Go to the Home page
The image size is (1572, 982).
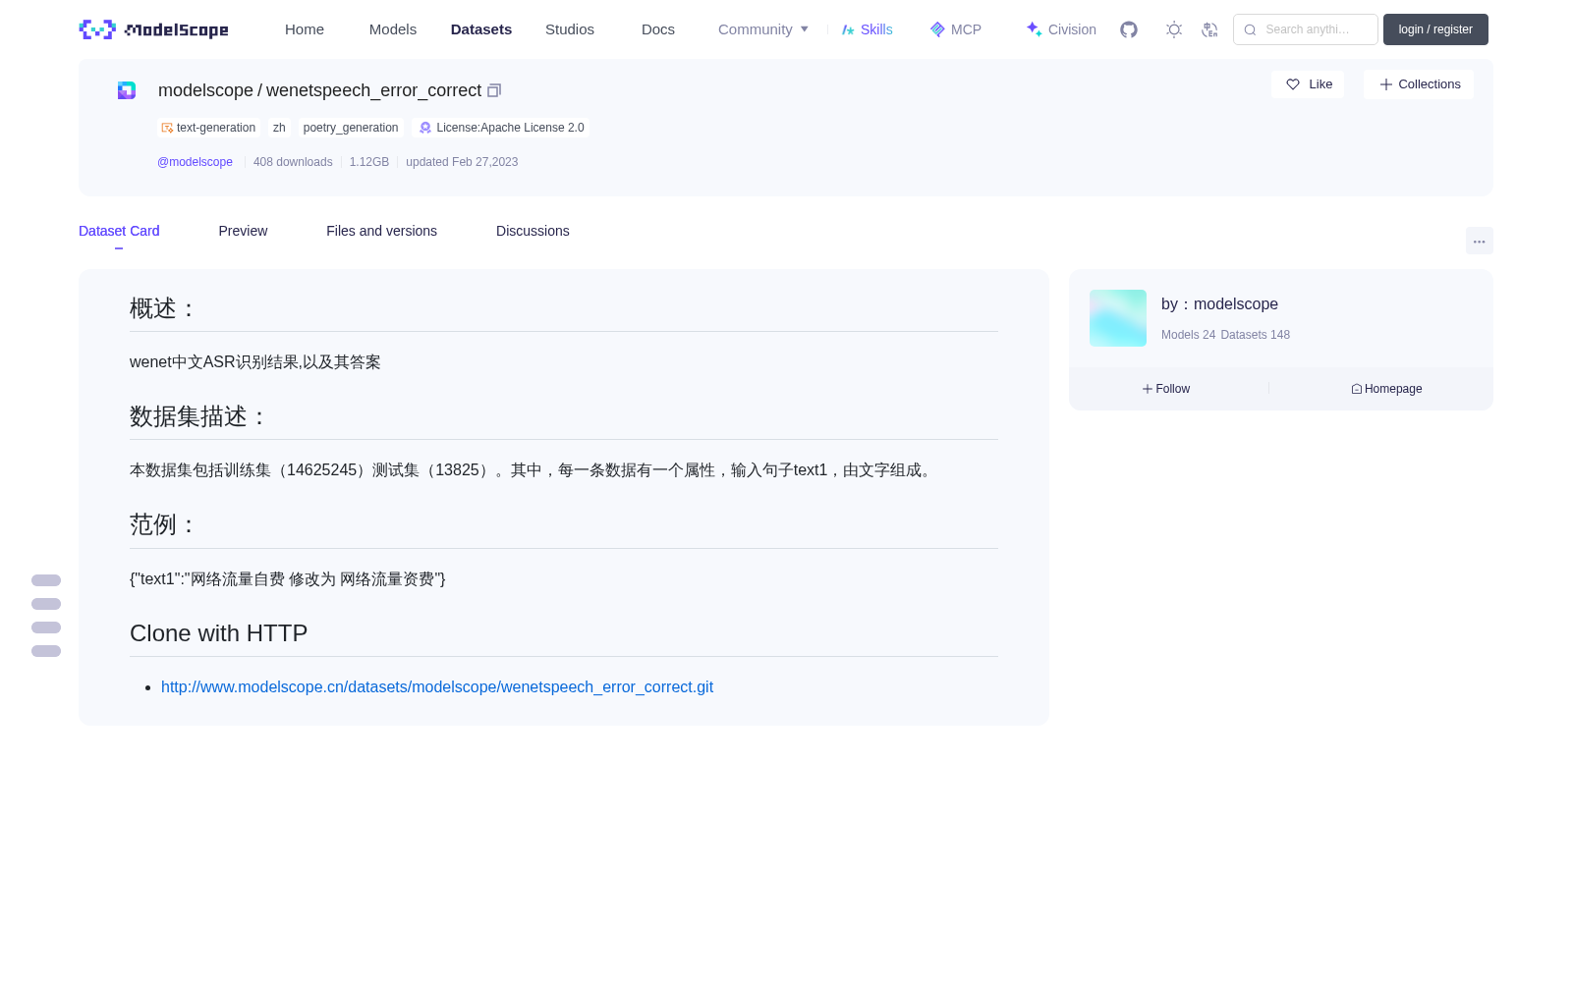coord(305,29)
